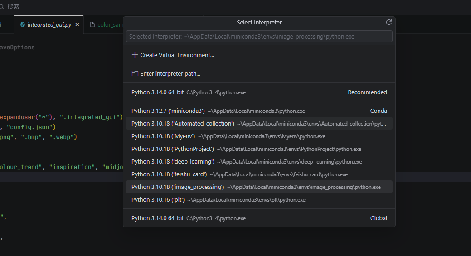Click the search magnifier icon
Viewport: 471px width, 256px height.
3,7
